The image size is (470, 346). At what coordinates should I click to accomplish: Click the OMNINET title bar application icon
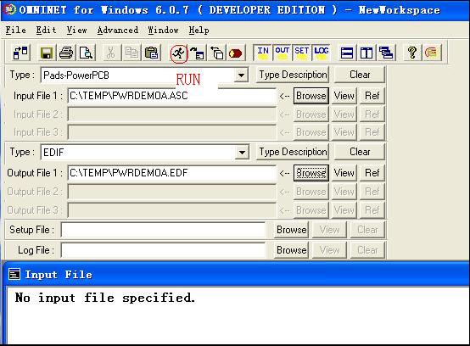pyautogui.click(x=9, y=9)
